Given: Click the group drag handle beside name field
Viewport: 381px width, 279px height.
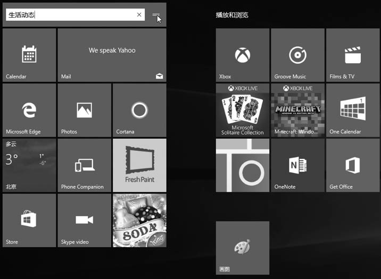Looking at the screenshot, I should (x=156, y=15).
